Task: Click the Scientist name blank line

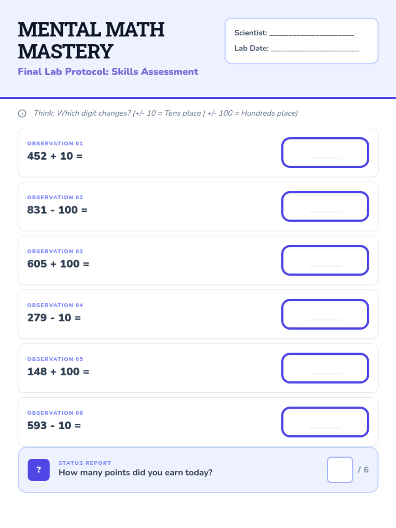Action: [312, 33]
